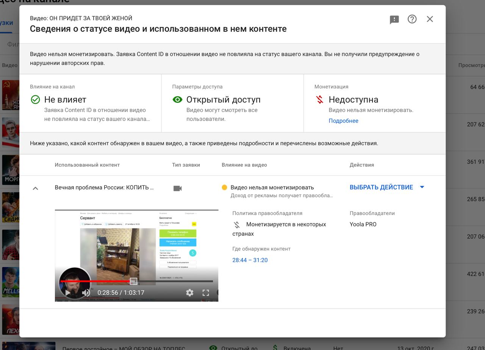Click the 'Тип заявки' column header
This screenshot has height=350, width=485.
click(186, 165)
